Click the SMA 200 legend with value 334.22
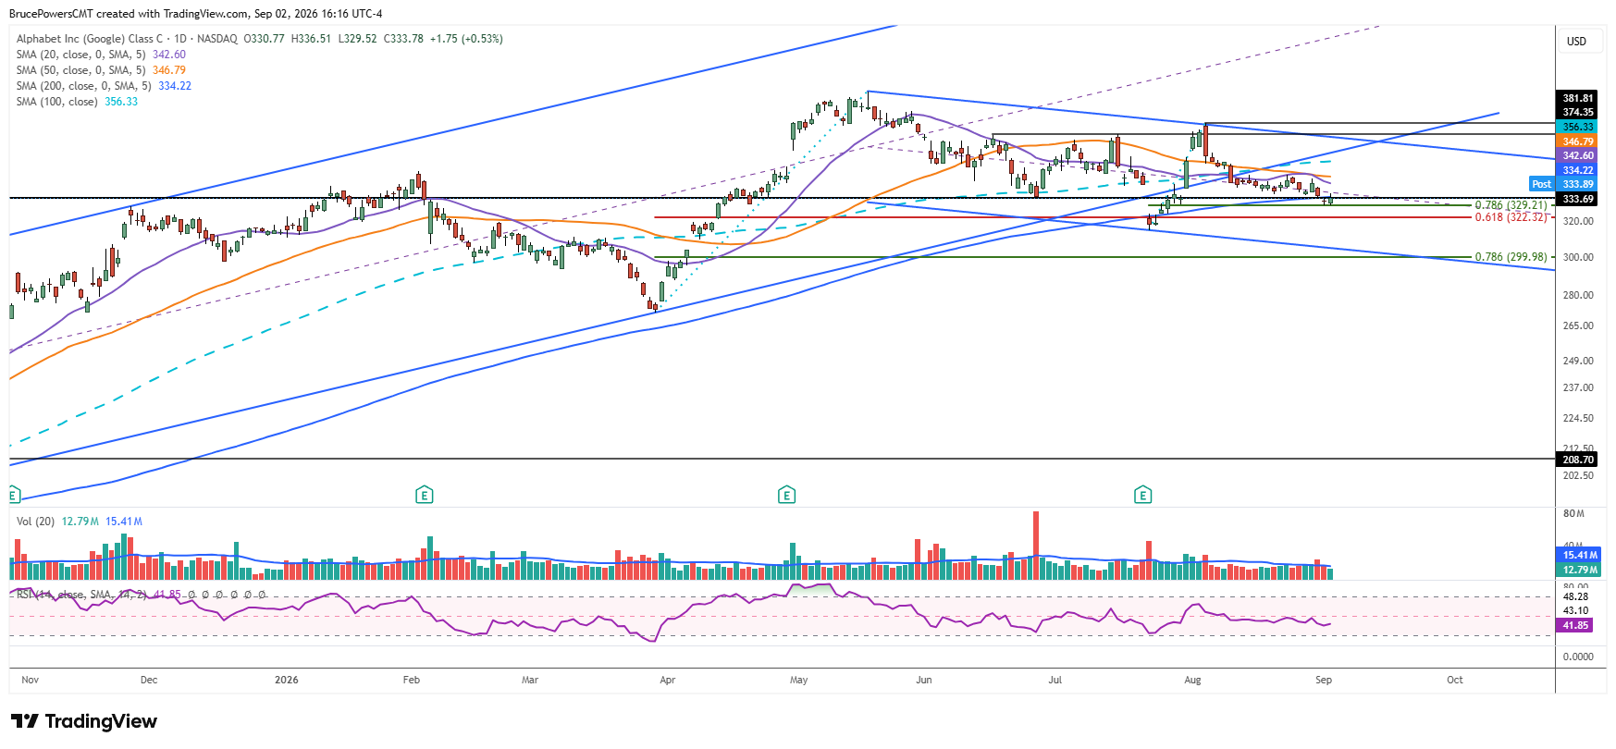The image size is (1616, 749). [x=104, y=86]
